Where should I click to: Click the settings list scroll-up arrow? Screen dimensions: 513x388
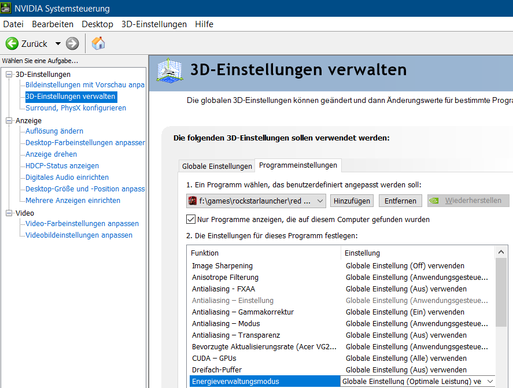[501, 252]
